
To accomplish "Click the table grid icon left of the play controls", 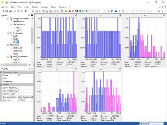I will point(105,11).
